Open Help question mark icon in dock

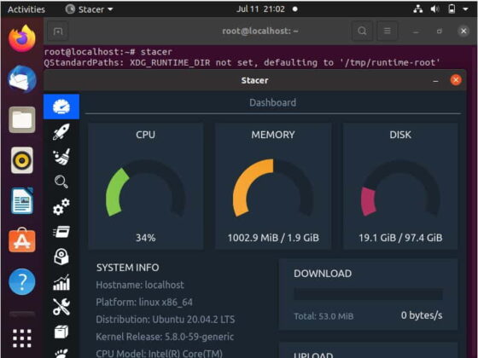point(22,282)
